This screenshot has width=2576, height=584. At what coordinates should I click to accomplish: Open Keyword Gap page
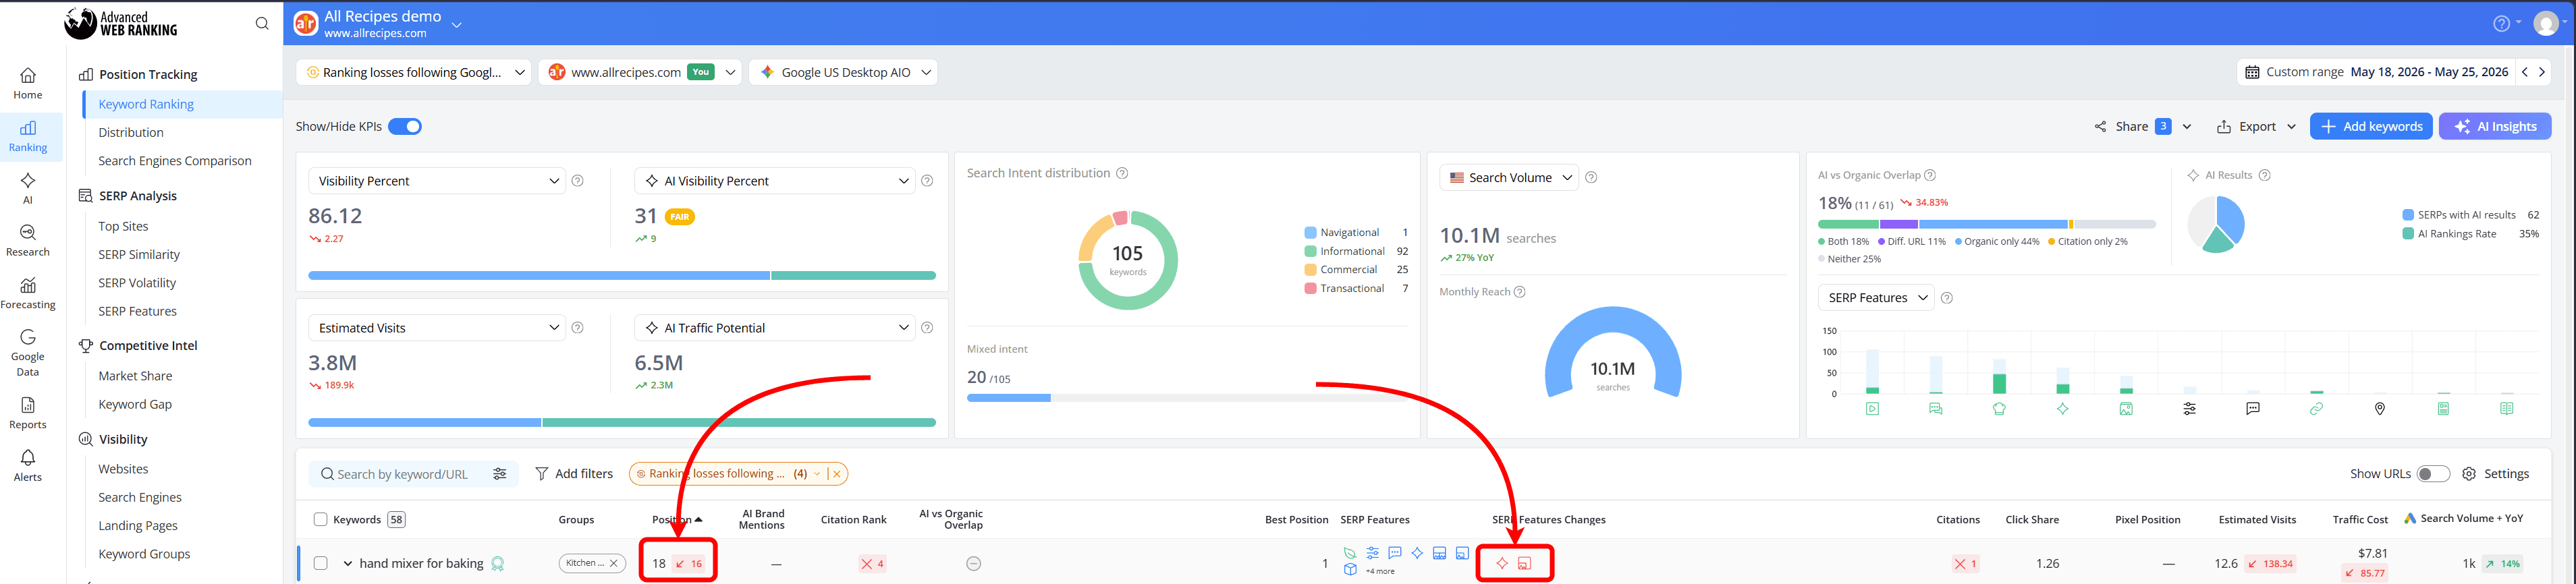click(135, 404)
